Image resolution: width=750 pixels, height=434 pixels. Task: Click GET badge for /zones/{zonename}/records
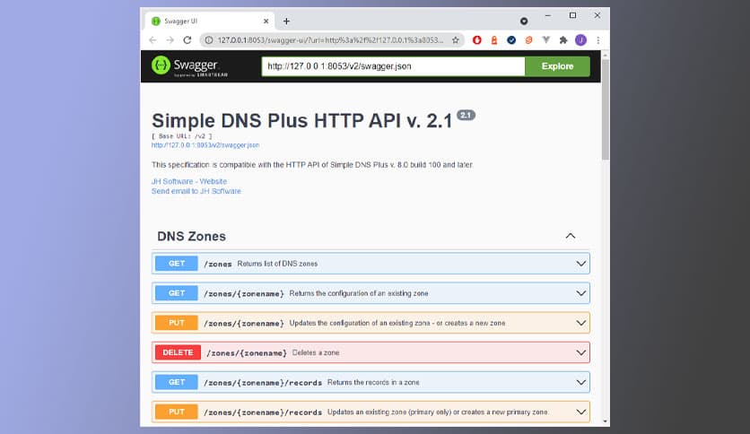(177, 382)
